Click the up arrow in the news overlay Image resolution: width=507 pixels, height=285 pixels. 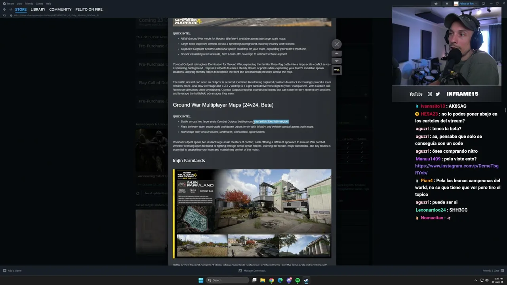click(336, 53)
